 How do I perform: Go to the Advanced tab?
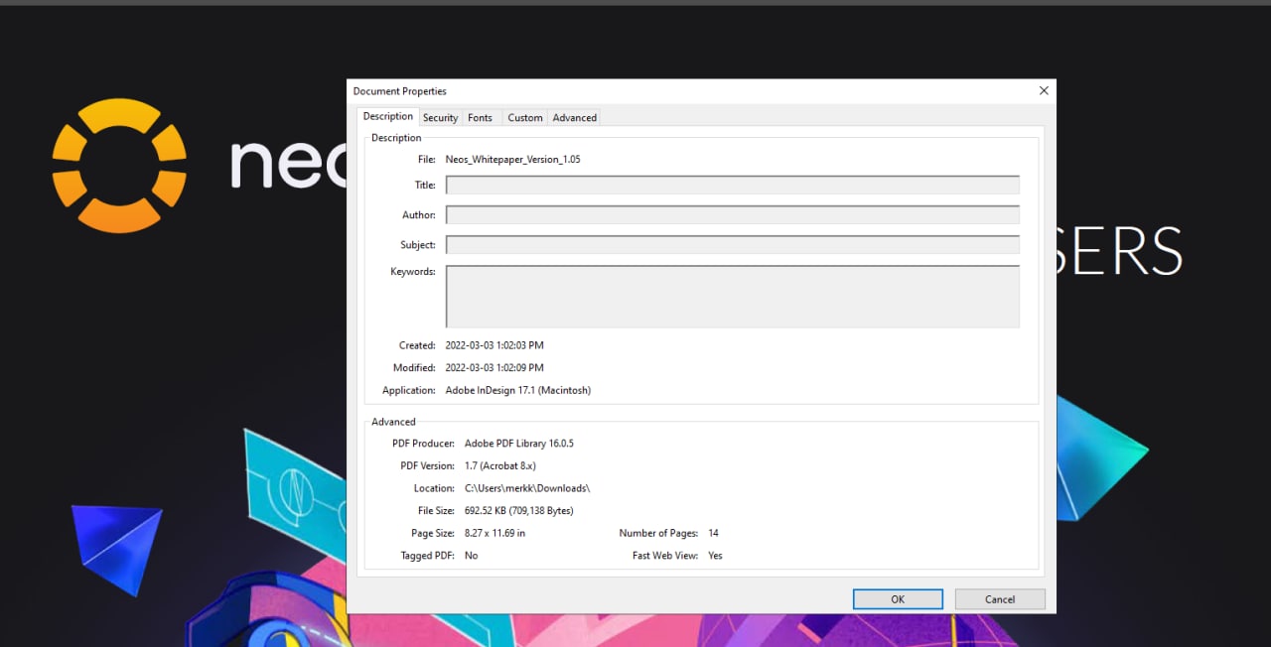[574, 118]
